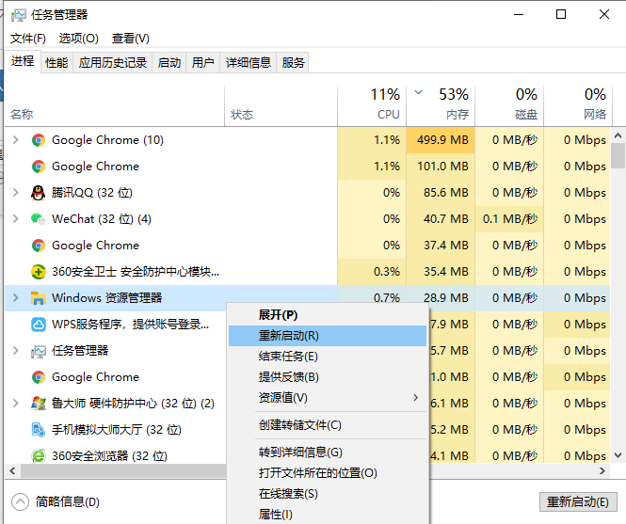
Task: Click the 360安全卫士 green shield icon
Action: (x=39, y=272)
